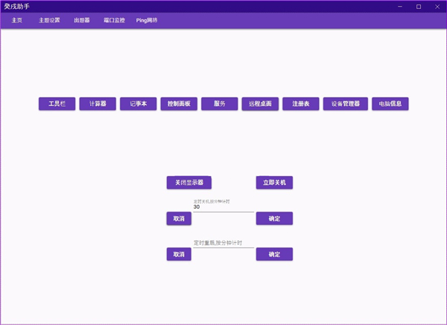The width and height of the screenshot is (447, 325).
Task: Open the 控制面板 shortcut
Action: coord(179,104)
